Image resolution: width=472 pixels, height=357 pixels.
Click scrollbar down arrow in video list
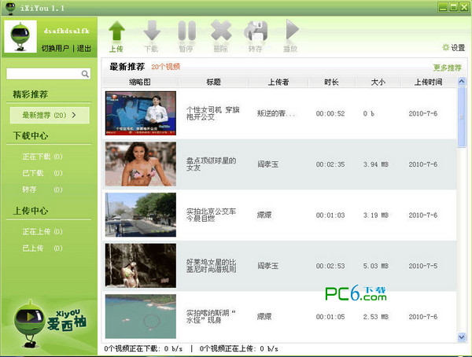click(461, 337)
